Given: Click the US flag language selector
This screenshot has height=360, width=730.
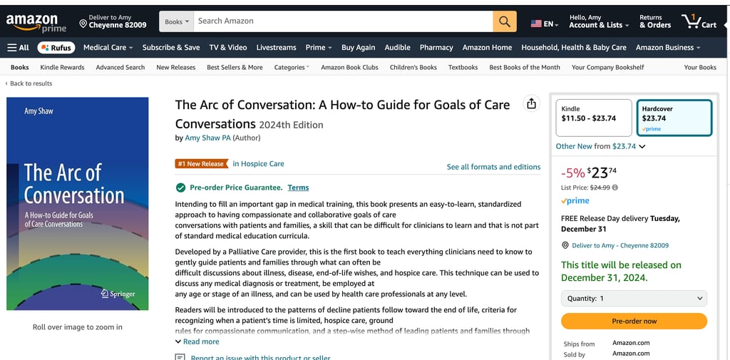Looking at the screenshot, I should (x=544, y=24).
